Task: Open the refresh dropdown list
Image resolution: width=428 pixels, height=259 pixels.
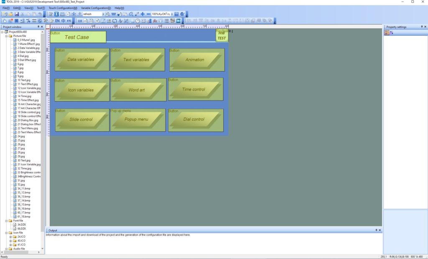Action: 103,14
